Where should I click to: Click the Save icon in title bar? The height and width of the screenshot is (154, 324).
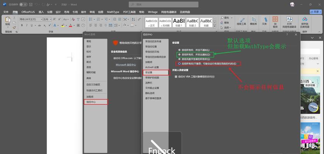(x=31, y=4)
